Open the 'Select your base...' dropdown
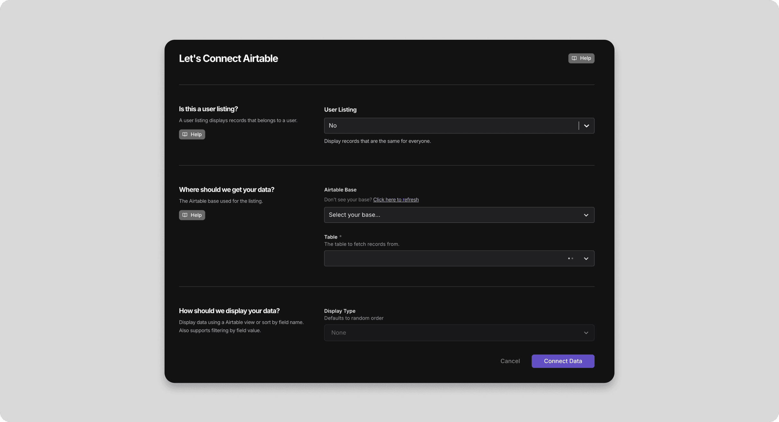 (459, 215)
